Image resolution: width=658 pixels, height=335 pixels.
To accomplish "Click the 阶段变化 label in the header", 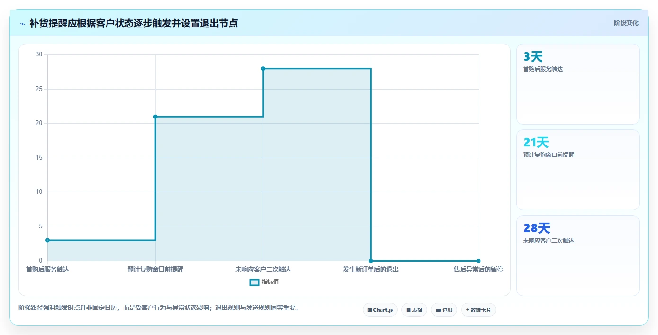I will pyautogui.click(x=626, y=23).
